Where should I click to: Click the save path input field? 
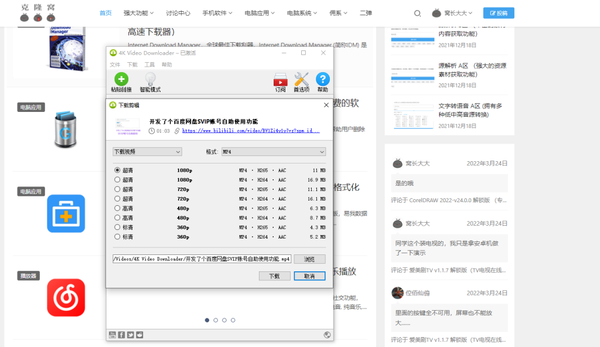point(202,259)
